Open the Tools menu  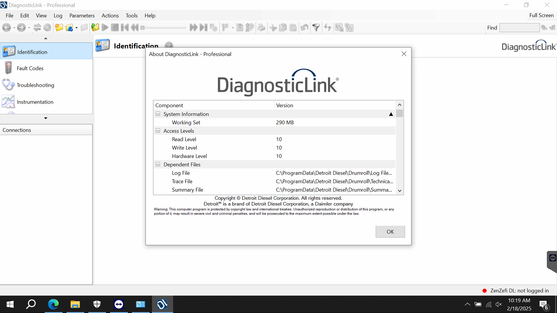[132, 16]
